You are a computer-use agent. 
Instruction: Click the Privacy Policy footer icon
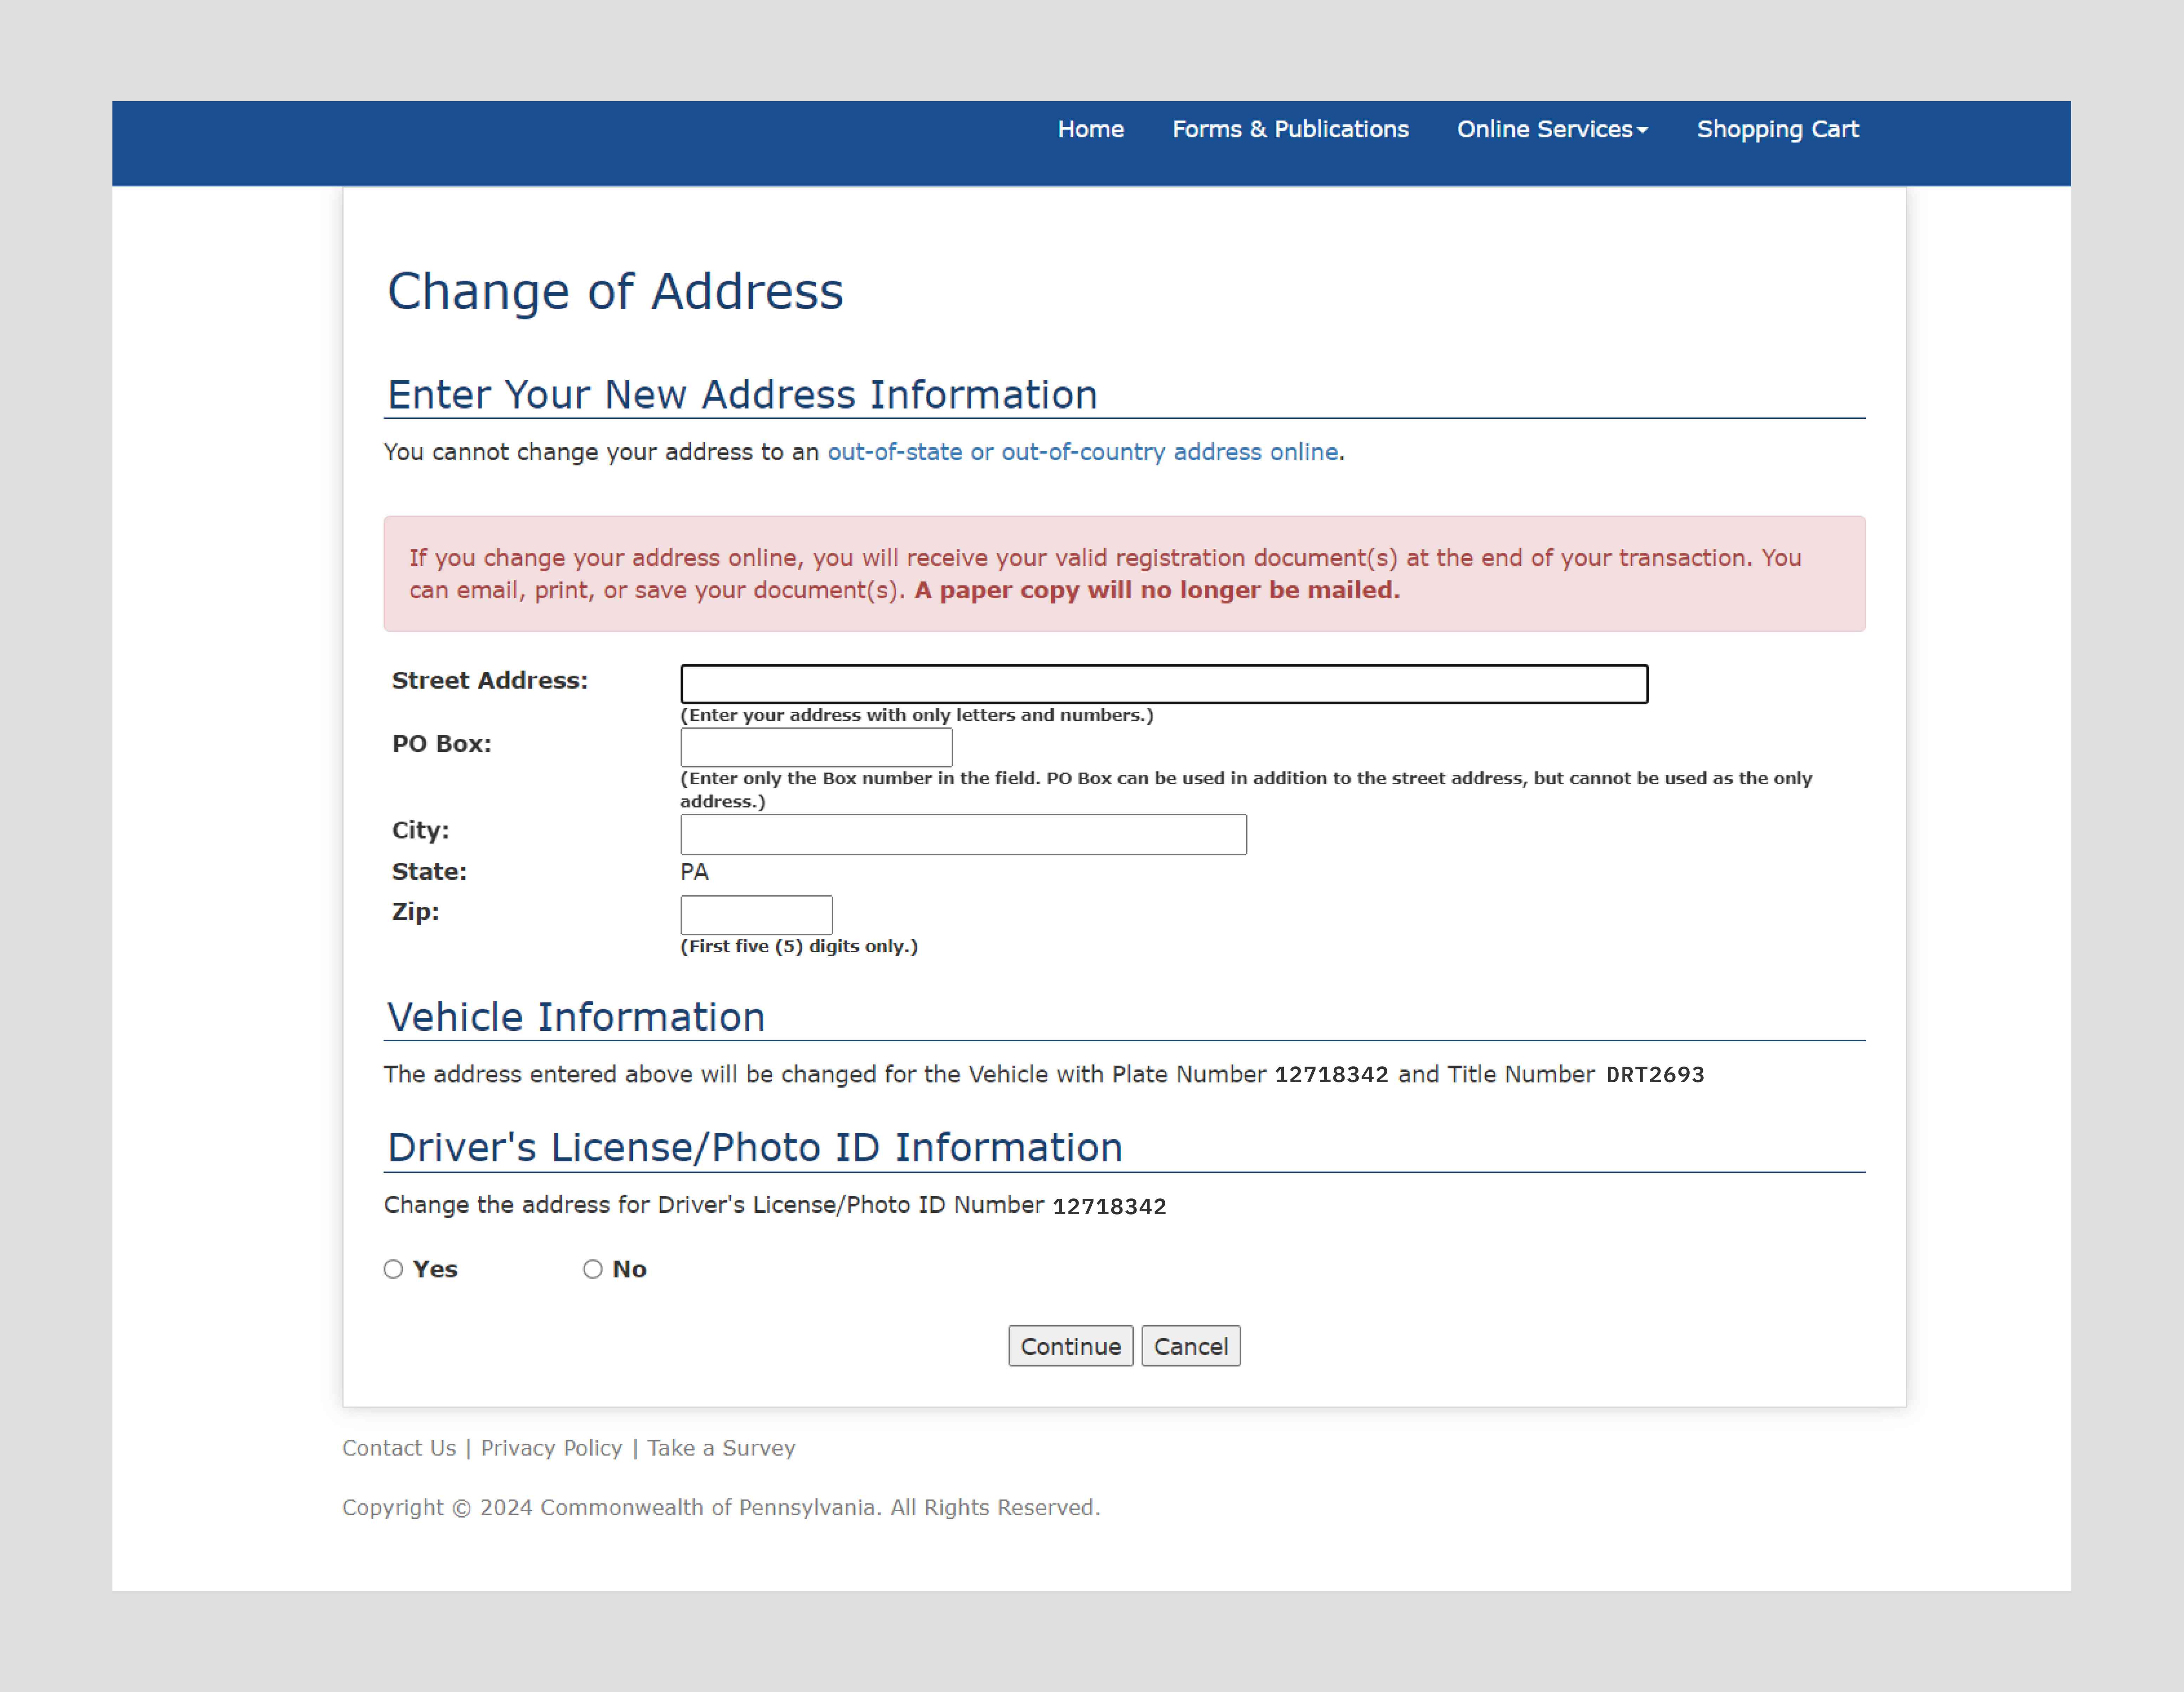[551, 1447]
